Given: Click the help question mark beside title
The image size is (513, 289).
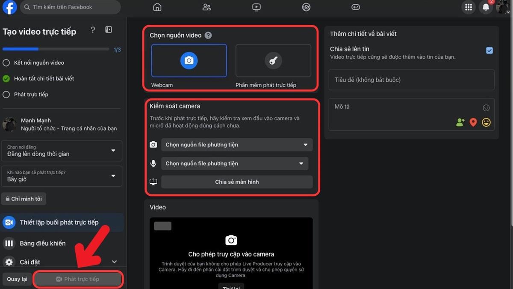Looking at the screenshot, I should [93, 30].
